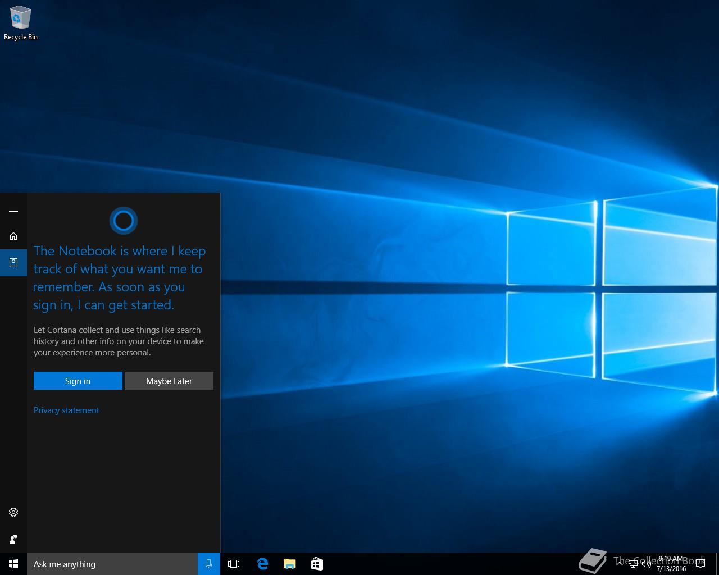Screen dimensions: 719x575
Task: Click the Cortana circle logo
Action: [124, 221]
